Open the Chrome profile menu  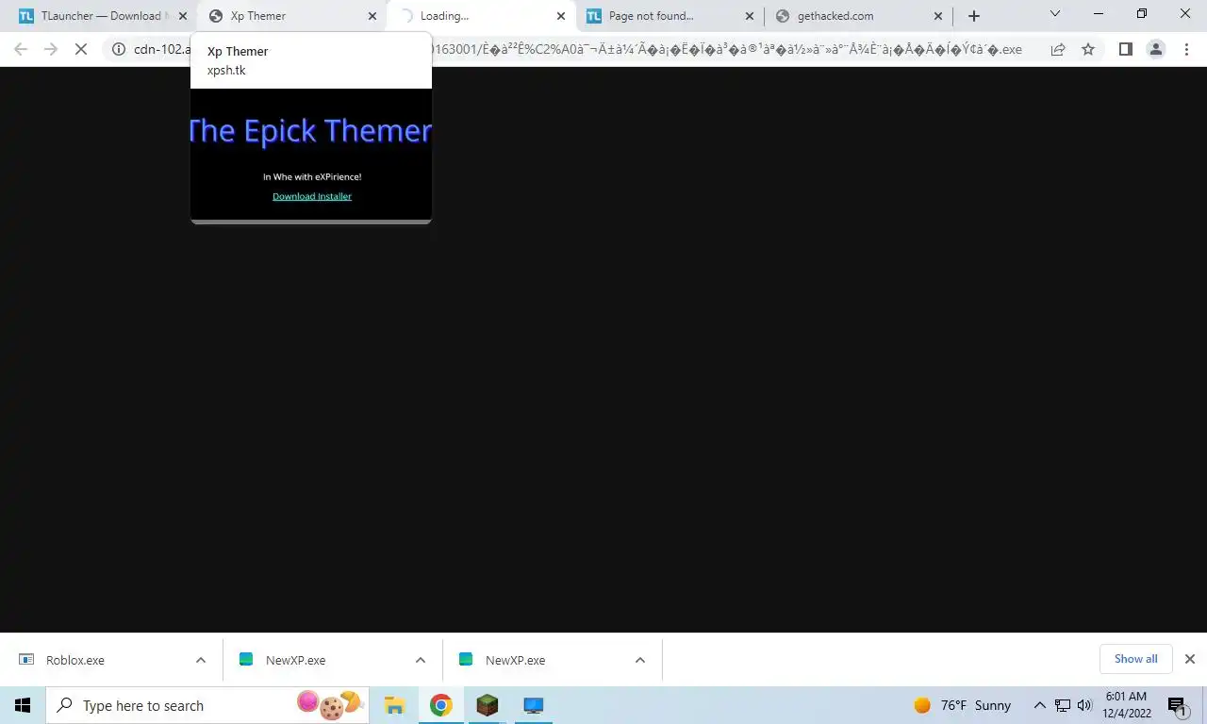point(1155,49)
